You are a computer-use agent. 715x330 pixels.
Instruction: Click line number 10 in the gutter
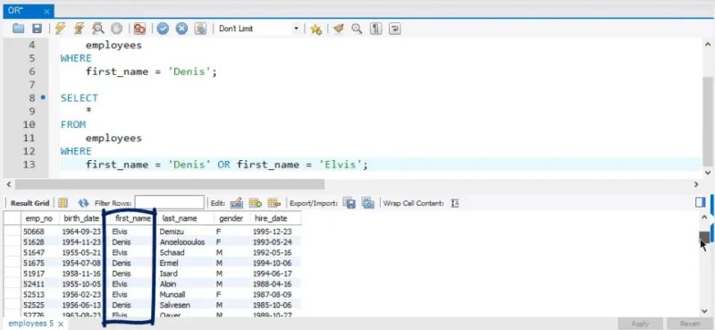(29, 124)
